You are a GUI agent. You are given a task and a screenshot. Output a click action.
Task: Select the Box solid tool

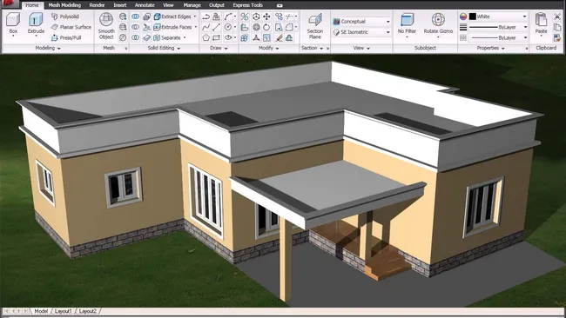pos(13,23)
